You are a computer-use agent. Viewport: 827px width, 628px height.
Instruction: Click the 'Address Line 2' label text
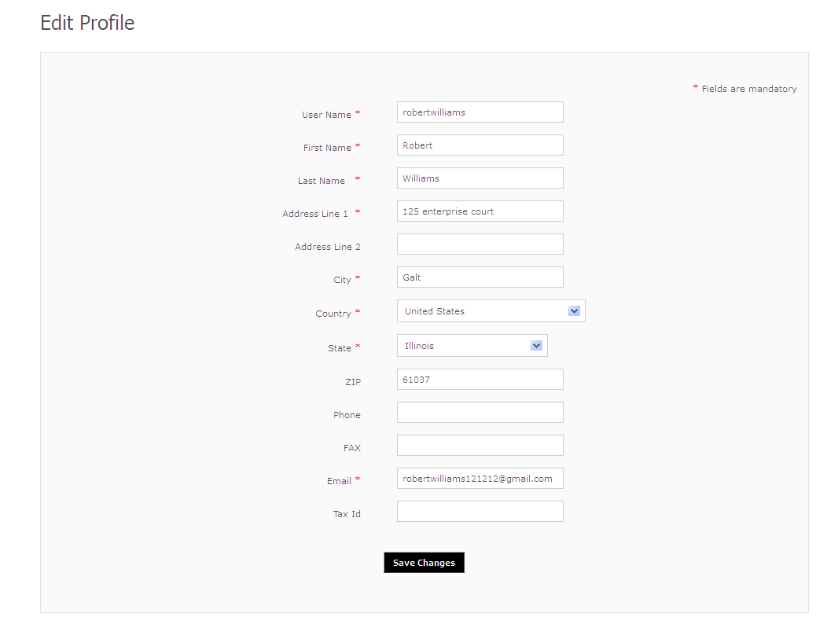pos(328,247)
